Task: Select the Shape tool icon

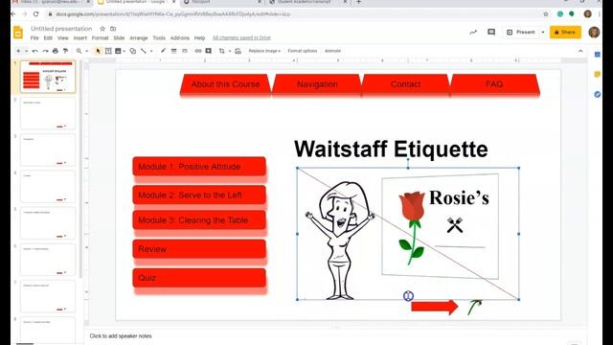Action: 133,51
